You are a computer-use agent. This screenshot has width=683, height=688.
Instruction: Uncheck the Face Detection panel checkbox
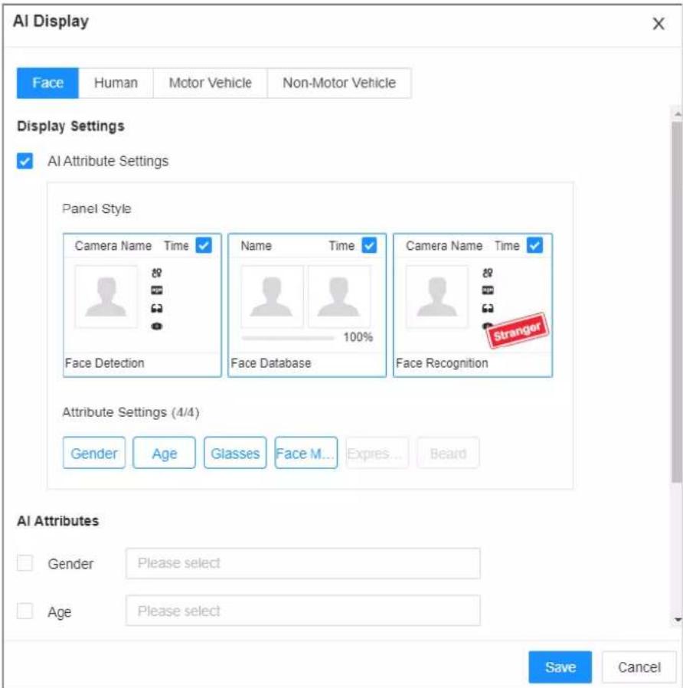coord(204,245)
